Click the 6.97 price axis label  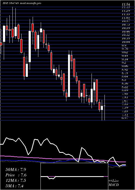pyautogui.click(x=125, y=118)
